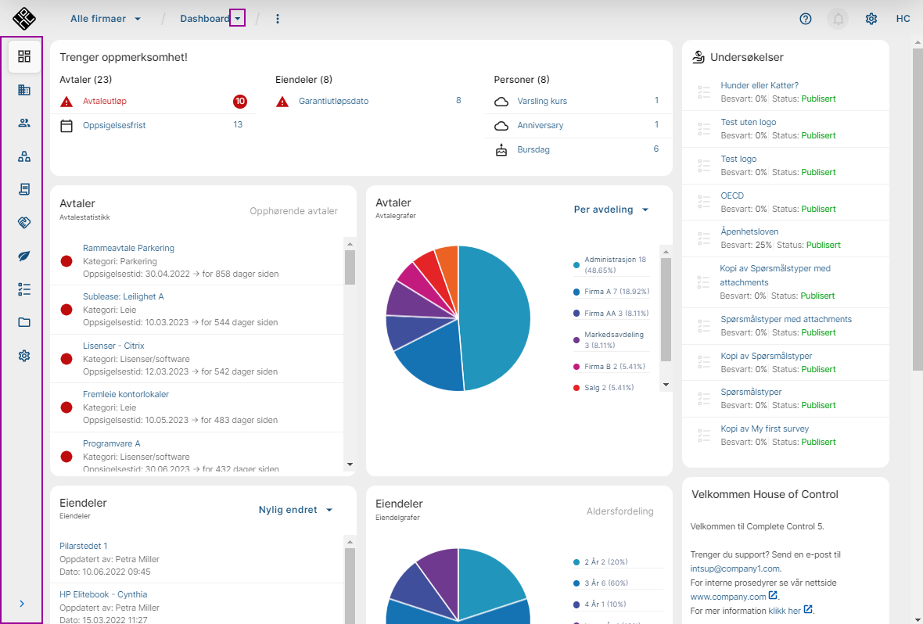Screen dimensions: 923x624
Task: Open the Sublease: Leilighet A agreement
Action: coord(124,296)
